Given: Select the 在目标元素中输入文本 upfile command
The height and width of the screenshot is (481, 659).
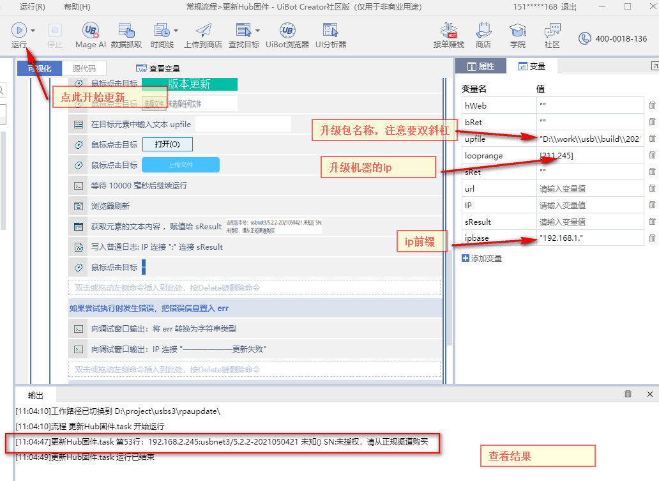Looking at the screenshot, I should [x=255, y=125].
